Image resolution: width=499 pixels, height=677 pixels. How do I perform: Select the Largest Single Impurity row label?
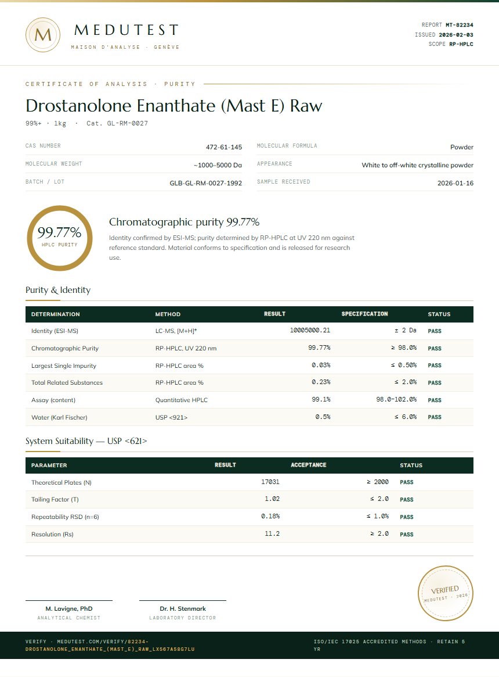pyautogui.click(x=64, y=366)
